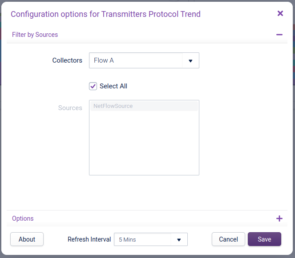Click the 5 Mins interval field
Viewport: 295px width, 258px height.
click(x=142, y=240)
